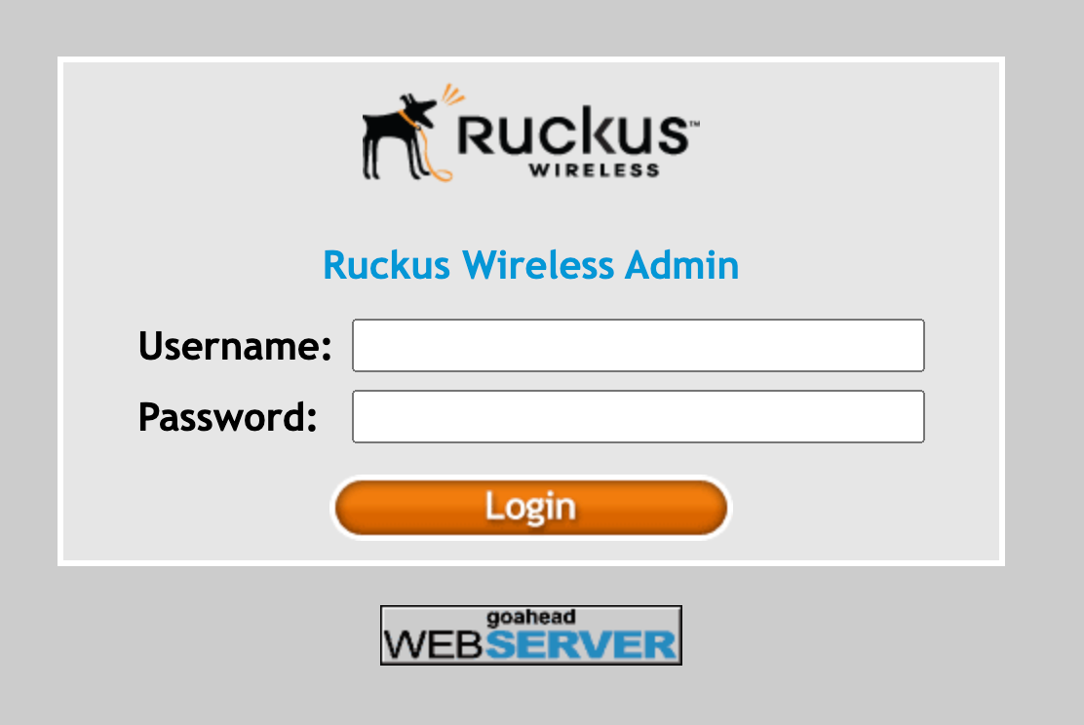Click the orange bark lines above dog
Screen dimensions: 1084x725
click(x=453, y=94)
